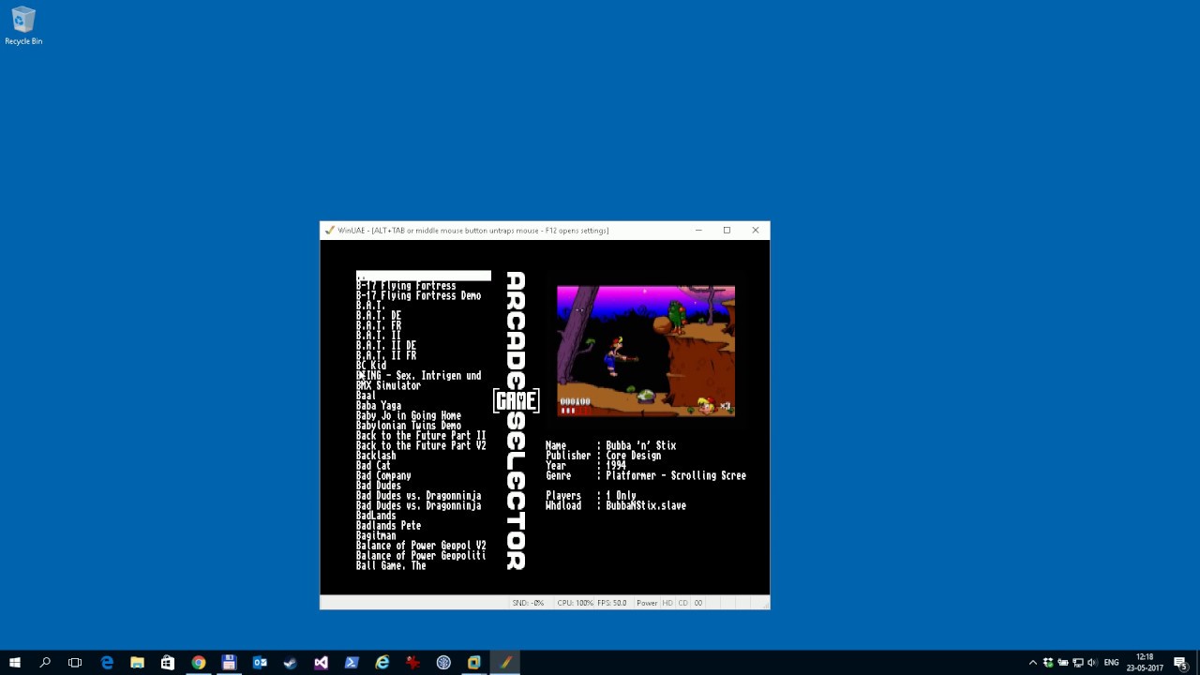
Task: Select the Badlands Pete entry
Action: point(388,526)
